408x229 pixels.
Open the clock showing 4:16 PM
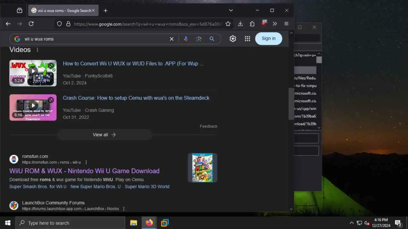pos(381,223)
